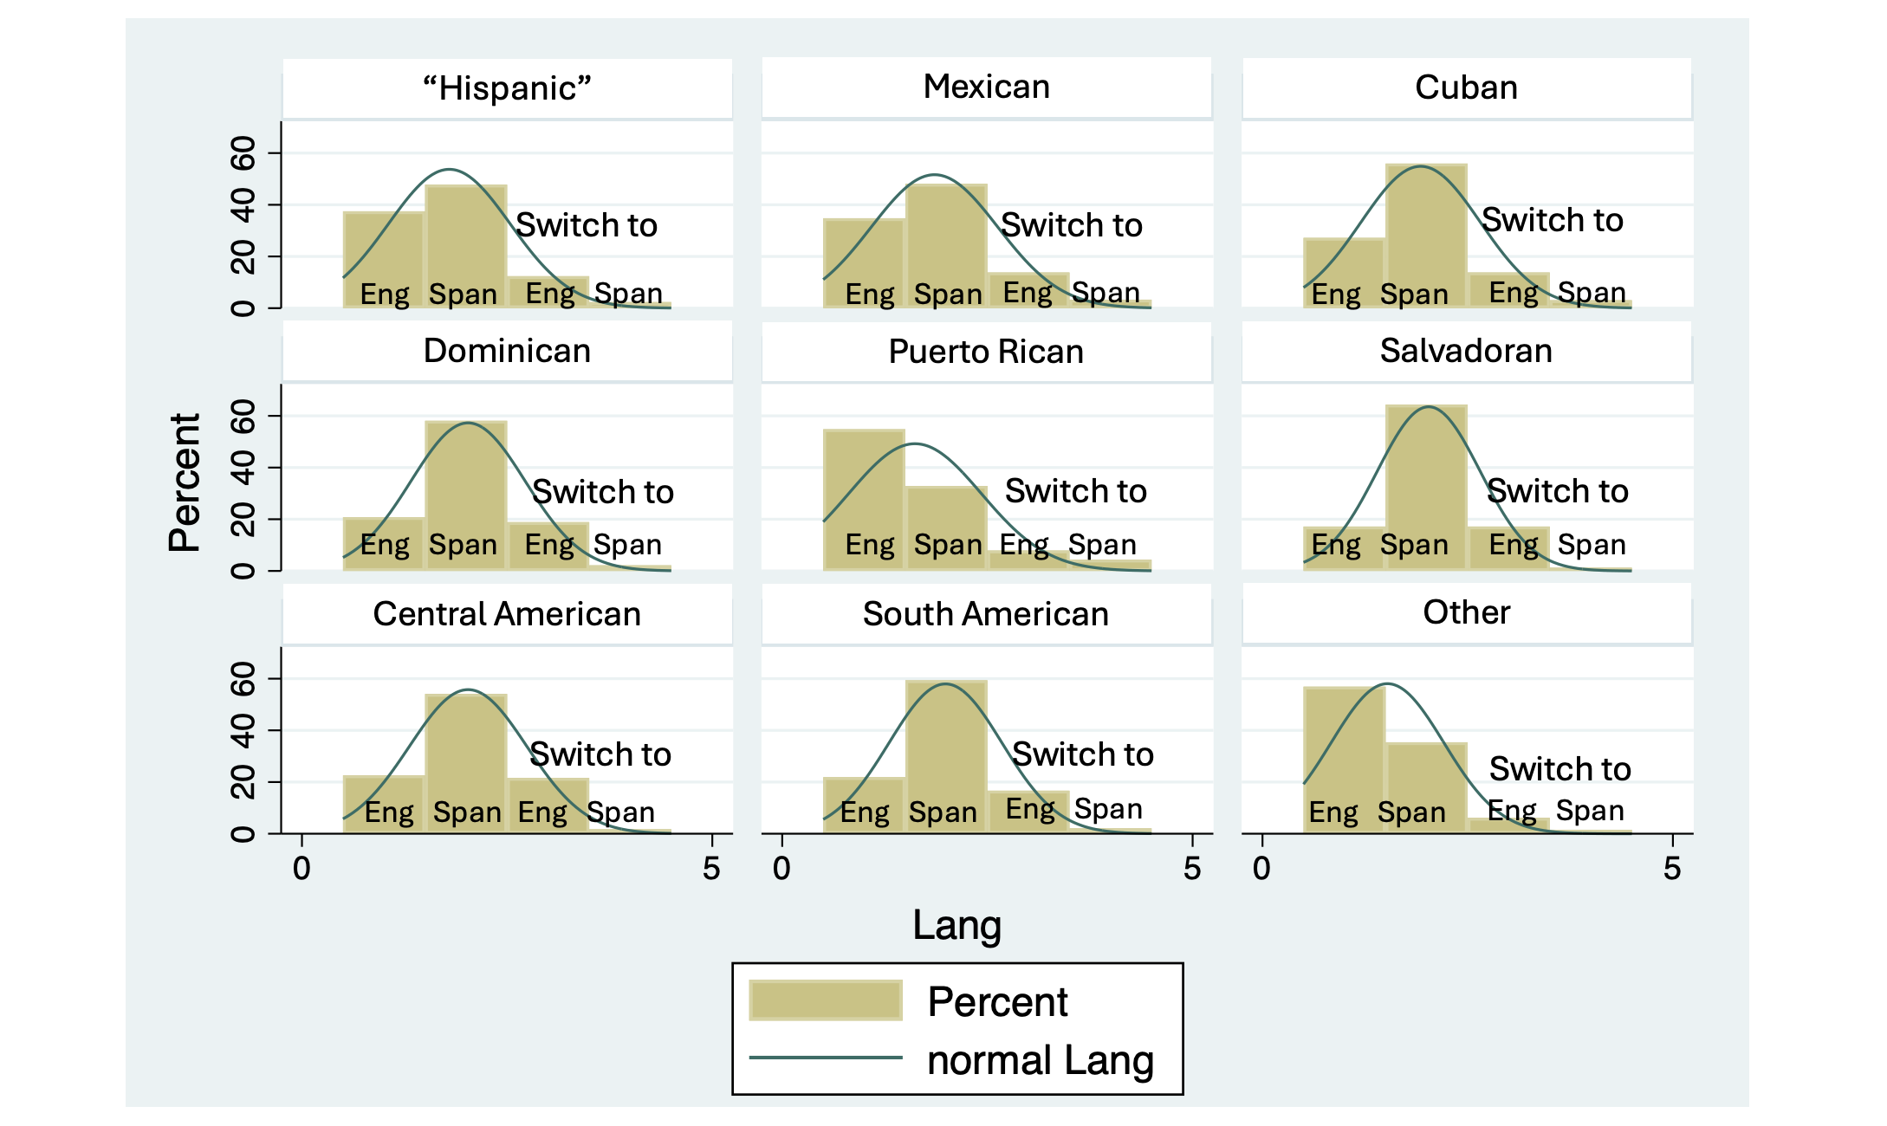
Task: Click the Percent y-axis title
Action: point(184,482)
